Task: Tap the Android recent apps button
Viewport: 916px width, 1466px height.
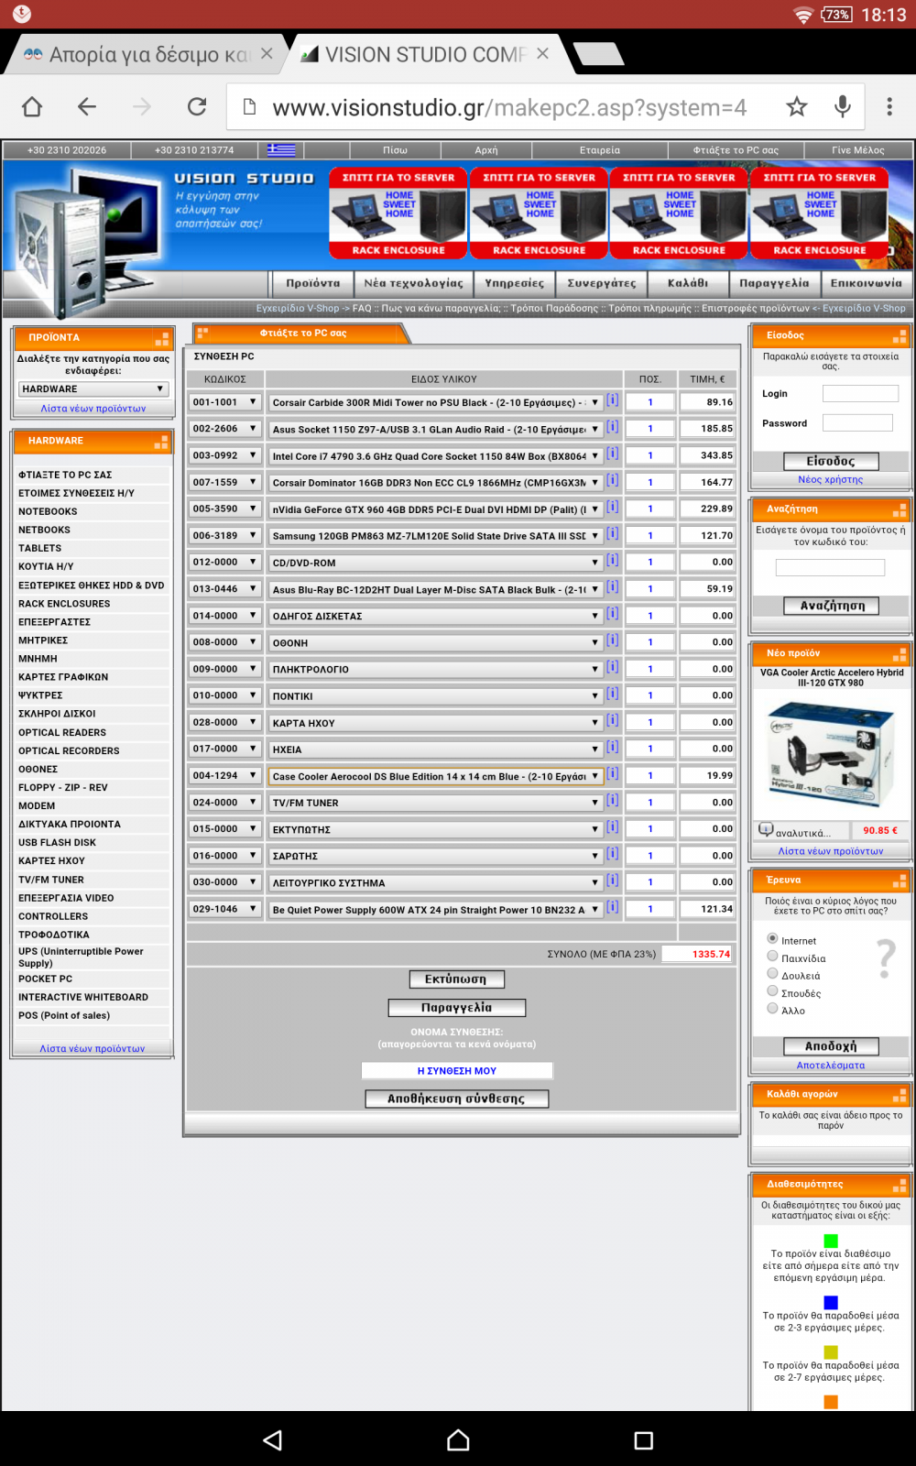Action: (x=644, y=1440)
